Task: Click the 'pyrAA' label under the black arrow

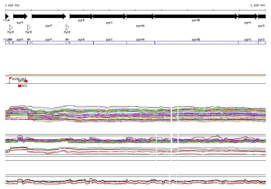Action: click(140, 26)
